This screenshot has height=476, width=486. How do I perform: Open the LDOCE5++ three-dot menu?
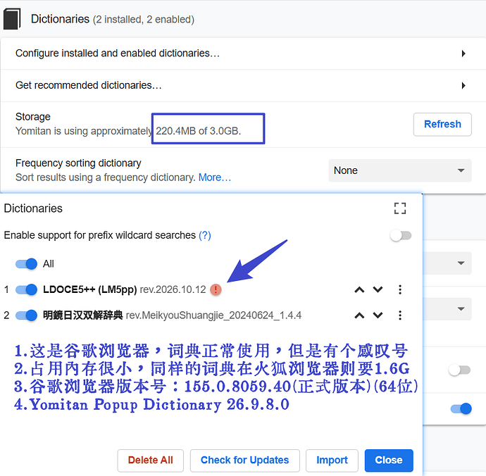(x=400, y=289)
